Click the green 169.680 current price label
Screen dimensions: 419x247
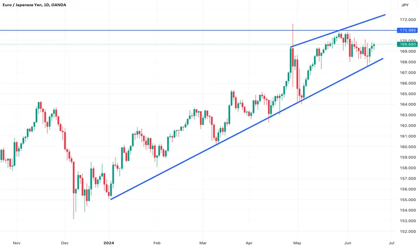tap(407, 44)
